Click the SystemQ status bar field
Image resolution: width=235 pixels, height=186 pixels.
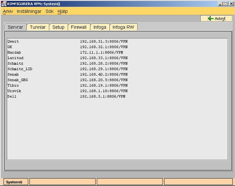tap(14, 182)
